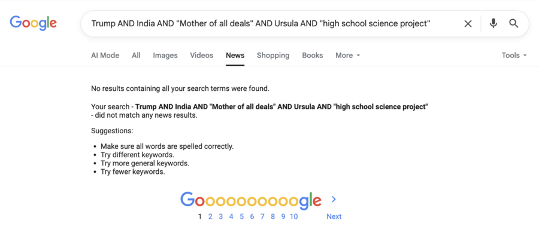Switch to AI Mode tab

(x=105, y=56)
